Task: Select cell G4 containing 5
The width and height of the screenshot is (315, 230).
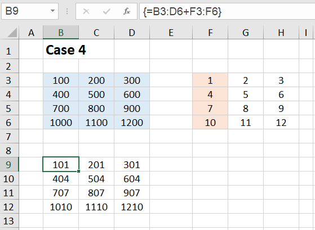Action: click(x=246, y=94)
